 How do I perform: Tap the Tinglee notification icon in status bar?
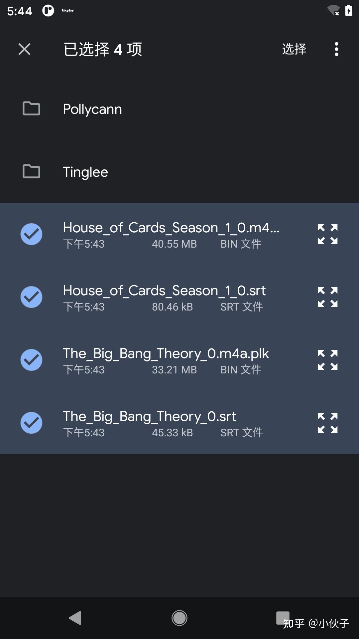click(67, 11)
